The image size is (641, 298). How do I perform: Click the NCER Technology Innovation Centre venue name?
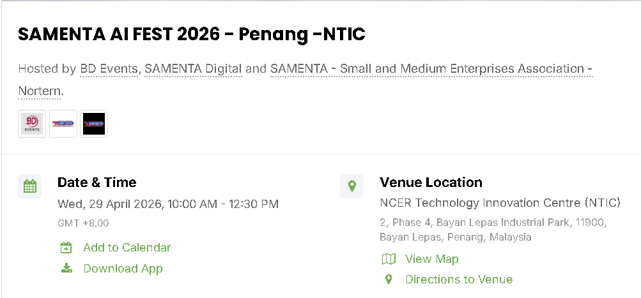(500, 202)
